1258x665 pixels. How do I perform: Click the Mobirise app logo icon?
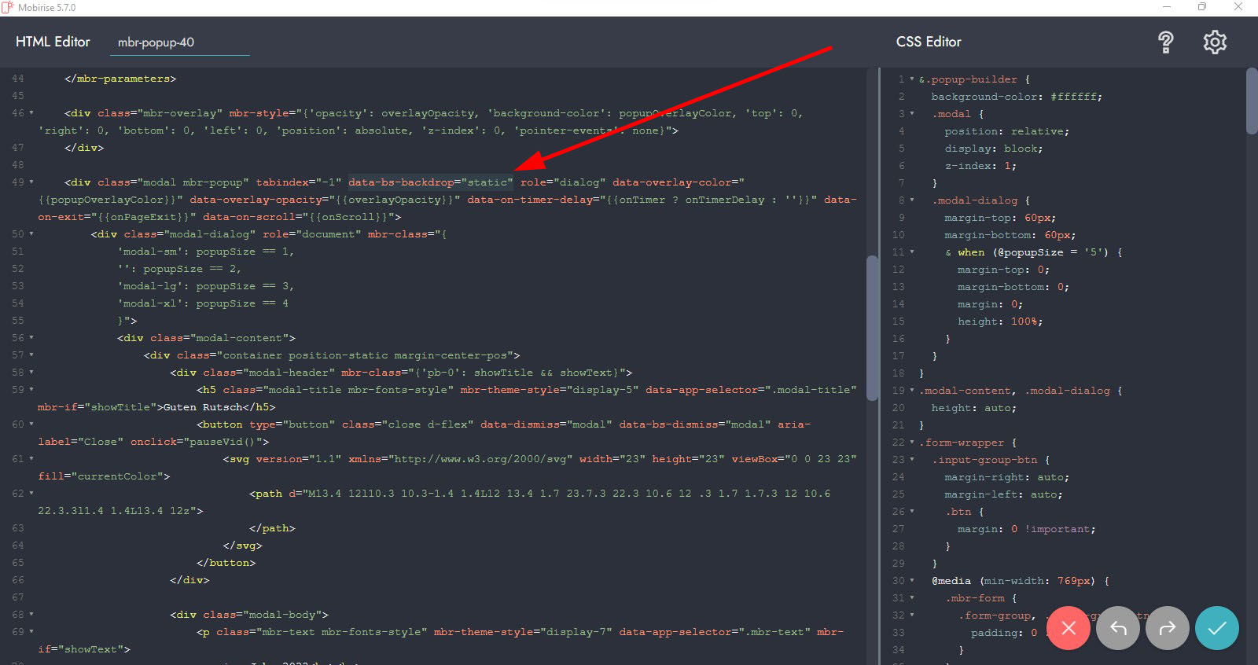[8, 7]
